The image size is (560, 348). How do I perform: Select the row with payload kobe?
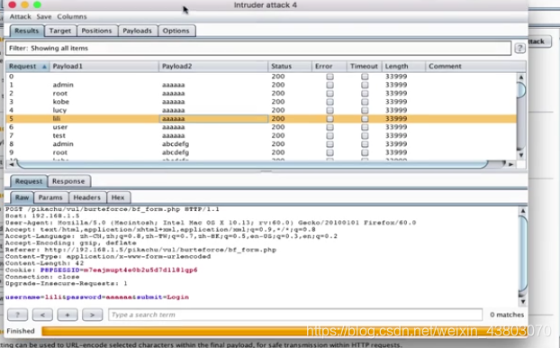261,102
